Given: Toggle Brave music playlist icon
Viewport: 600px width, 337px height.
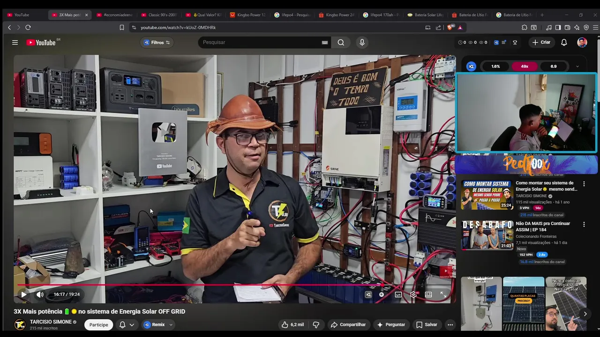Looking at the screenshot, I should tap(548, 28).
